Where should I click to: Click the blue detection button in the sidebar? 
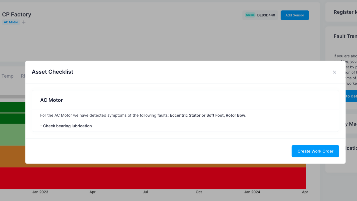(352, 96)
